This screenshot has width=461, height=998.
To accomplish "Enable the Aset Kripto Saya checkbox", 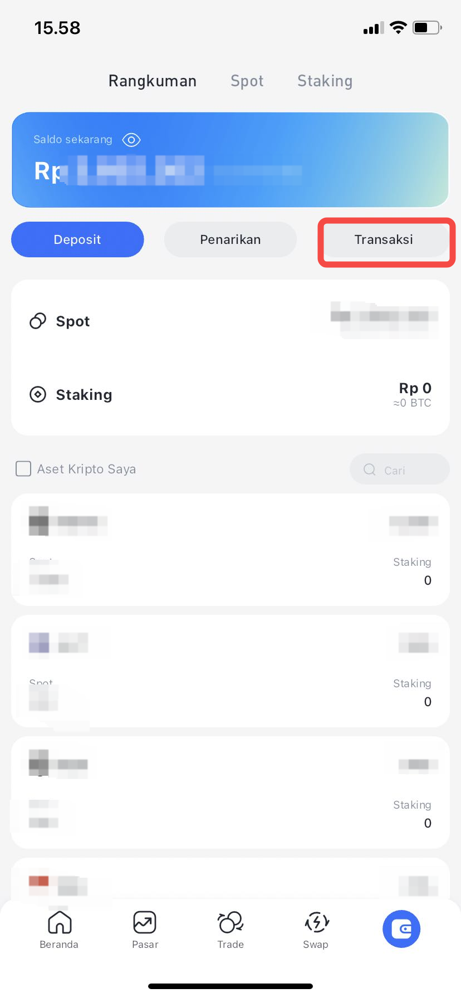I will (23, 469).
